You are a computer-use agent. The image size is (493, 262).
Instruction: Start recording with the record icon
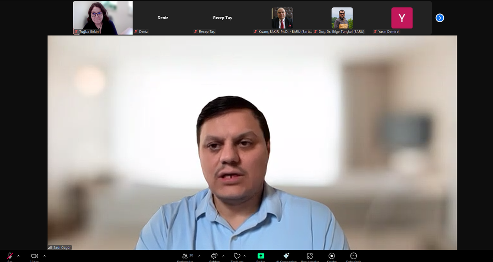click(x=332, y=256)
